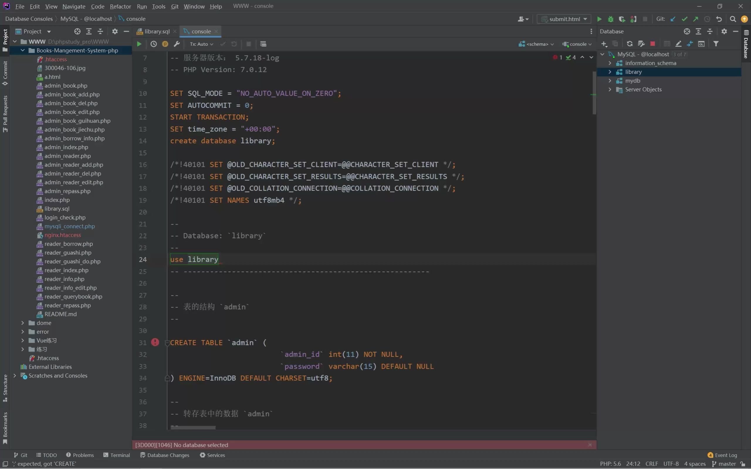The width and height of the screenshot is (751, 469).
Task: Toggle Bookmarks tool window sidebar button
Action: click(5, 427)
